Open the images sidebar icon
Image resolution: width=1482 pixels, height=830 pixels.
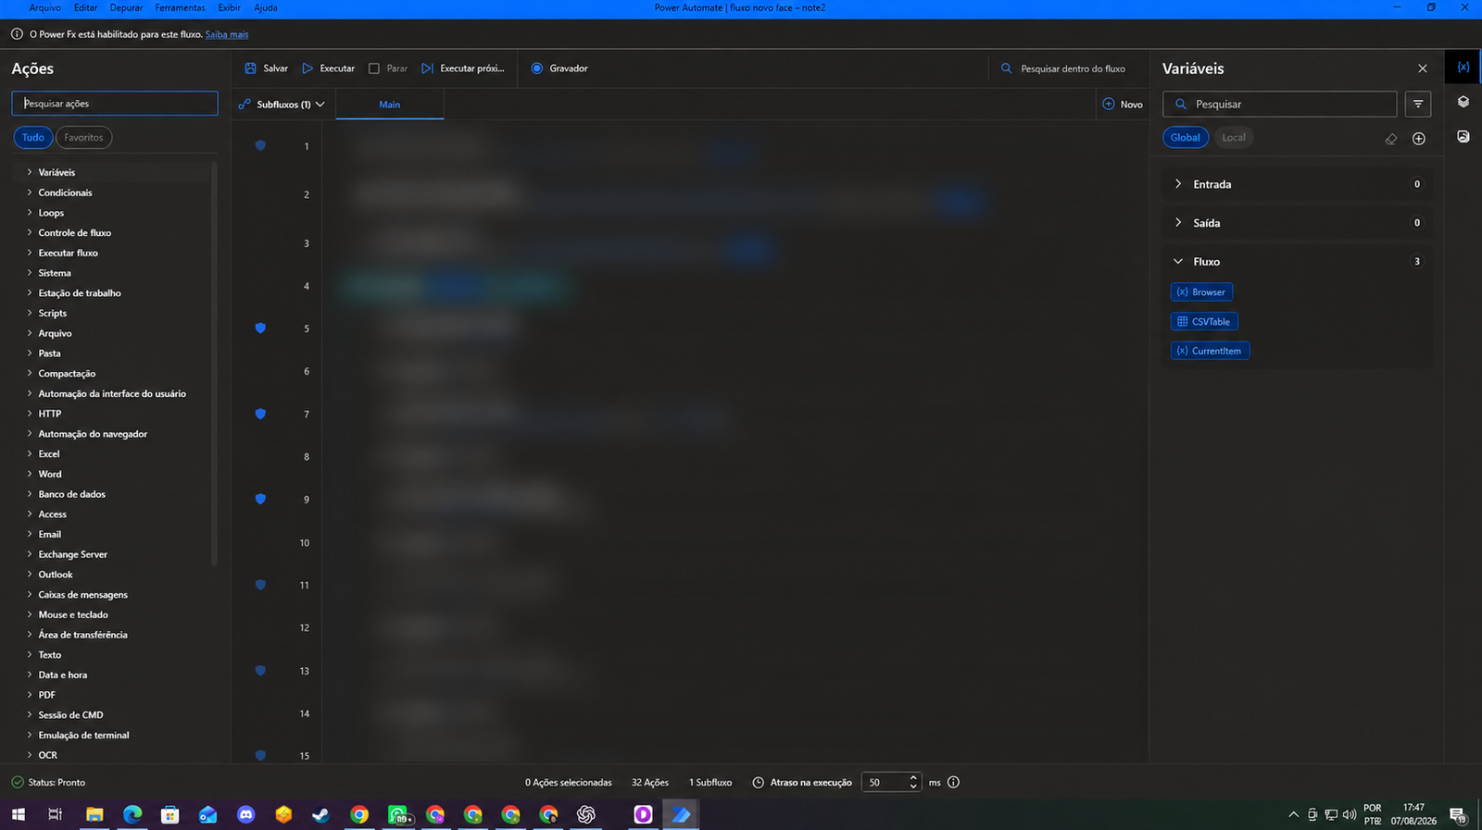pos(1463,136)
